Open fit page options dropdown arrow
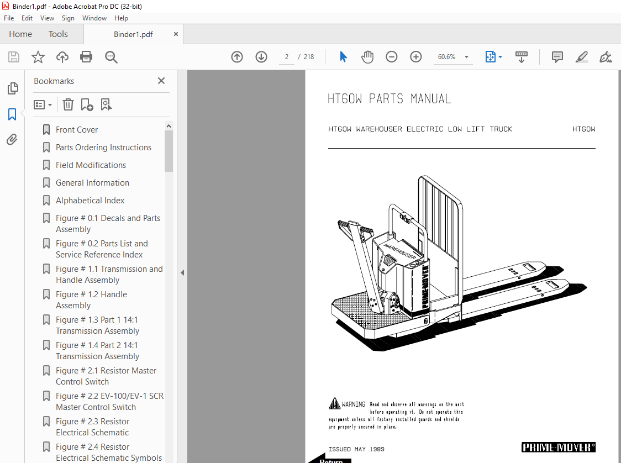Screen dimensions: 621x463 click(500, 57)
